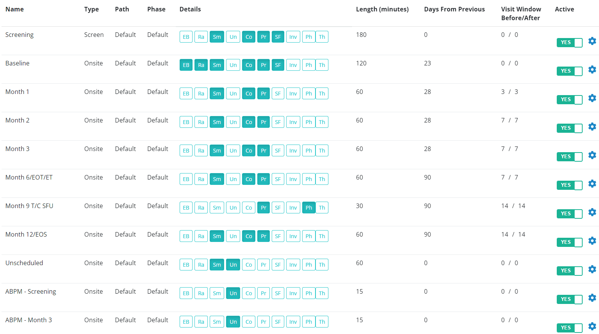Click the gear icon for Month 1
This screenshot has height=334, width=599.
592,98
